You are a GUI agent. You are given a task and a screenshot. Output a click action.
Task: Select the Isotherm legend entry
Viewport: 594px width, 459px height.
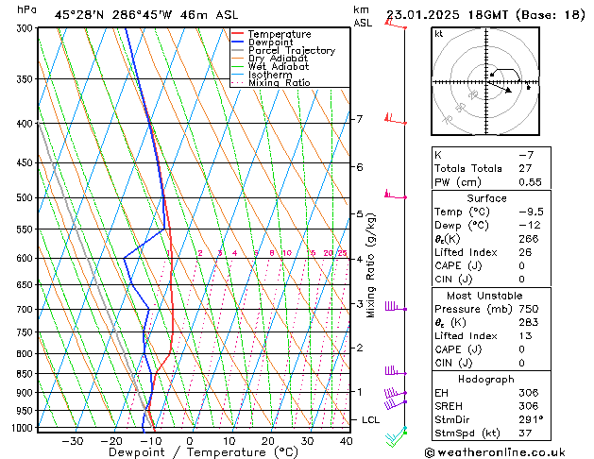coord(262,75)
